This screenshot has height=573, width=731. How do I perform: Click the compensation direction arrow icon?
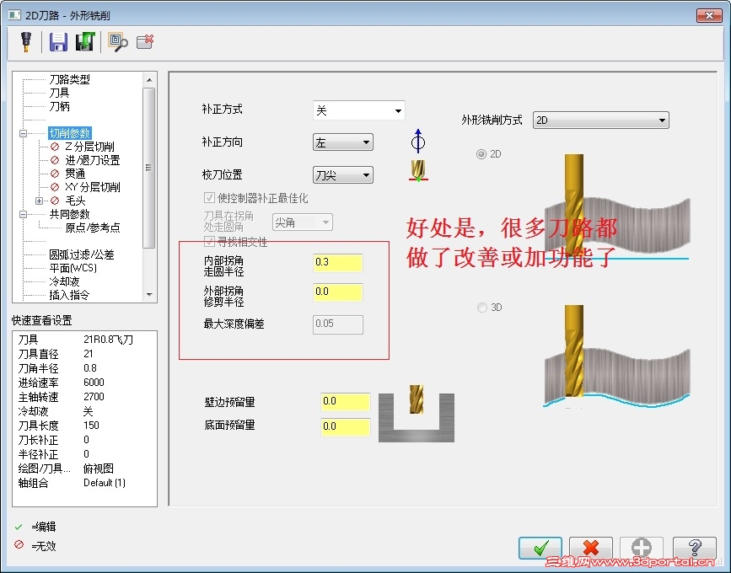pos(418,141)
